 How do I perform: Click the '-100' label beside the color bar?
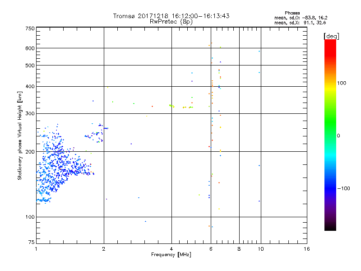tap(344, 188)
